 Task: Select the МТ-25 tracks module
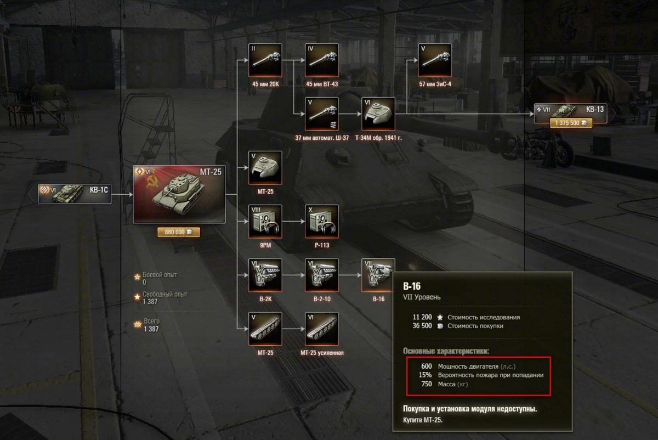tap(265, 329)
